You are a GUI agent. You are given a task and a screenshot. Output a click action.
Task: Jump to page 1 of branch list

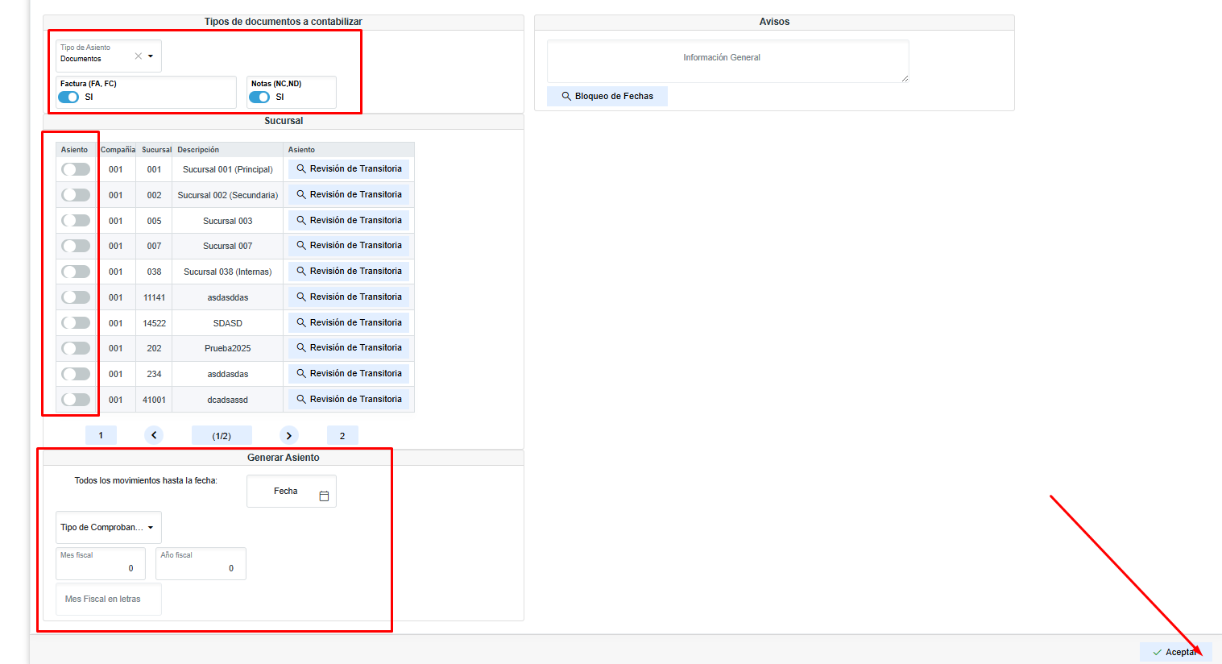pyautogui.click(x=101, y=435)
